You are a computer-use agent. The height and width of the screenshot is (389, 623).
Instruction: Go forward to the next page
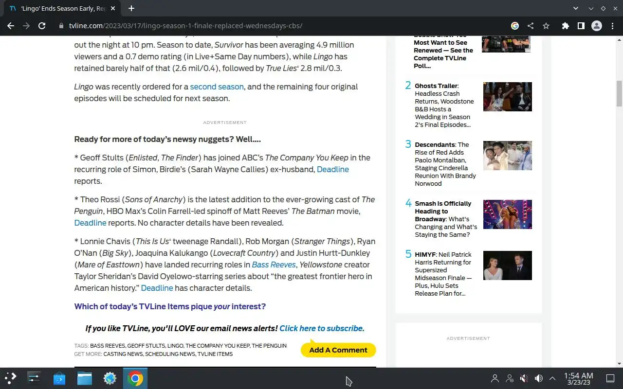(26, 26)
